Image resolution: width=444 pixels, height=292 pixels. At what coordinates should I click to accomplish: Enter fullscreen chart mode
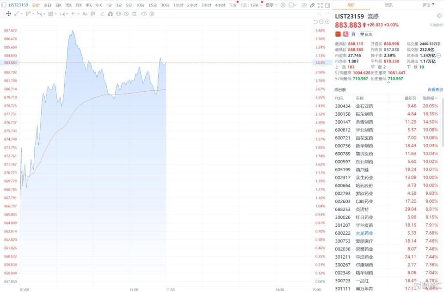[320, 5]
